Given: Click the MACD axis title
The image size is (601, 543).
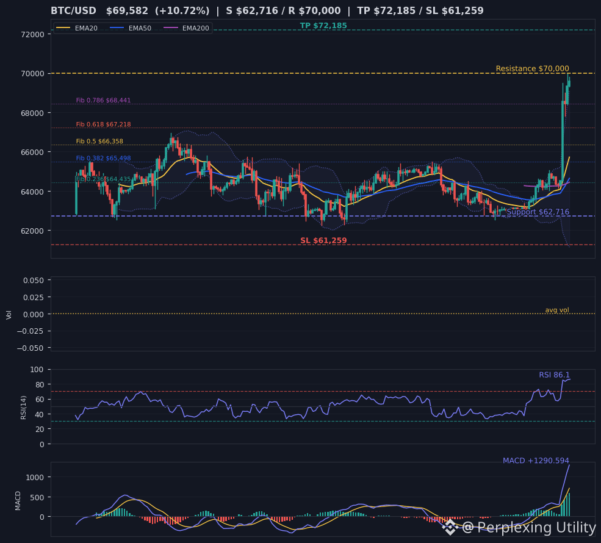Looking at the screenshot, I should click(18, 500).
